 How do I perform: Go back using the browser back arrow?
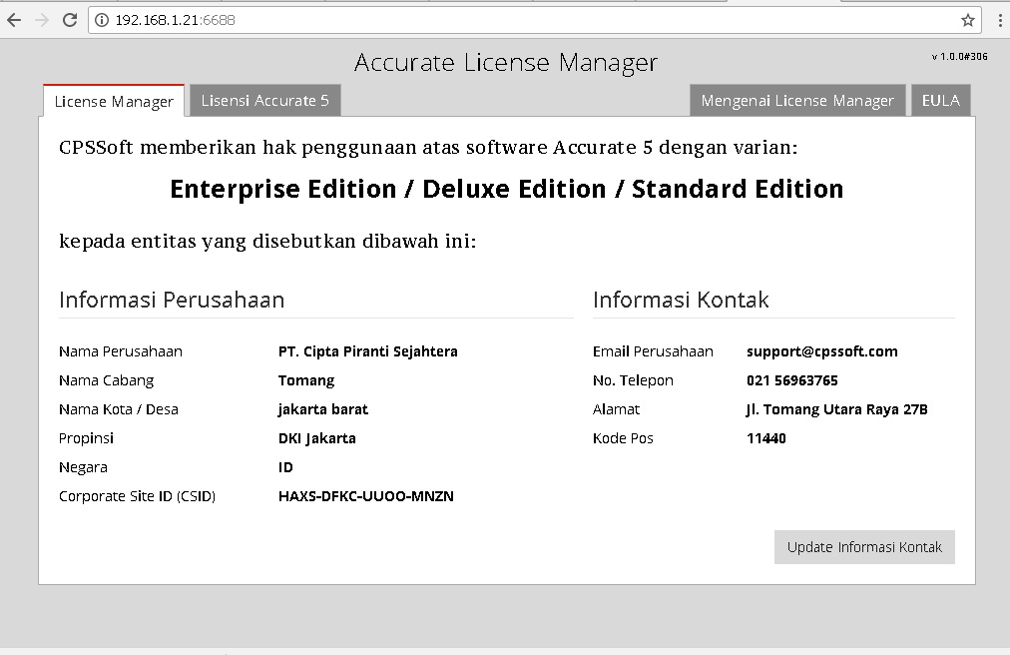14,20
